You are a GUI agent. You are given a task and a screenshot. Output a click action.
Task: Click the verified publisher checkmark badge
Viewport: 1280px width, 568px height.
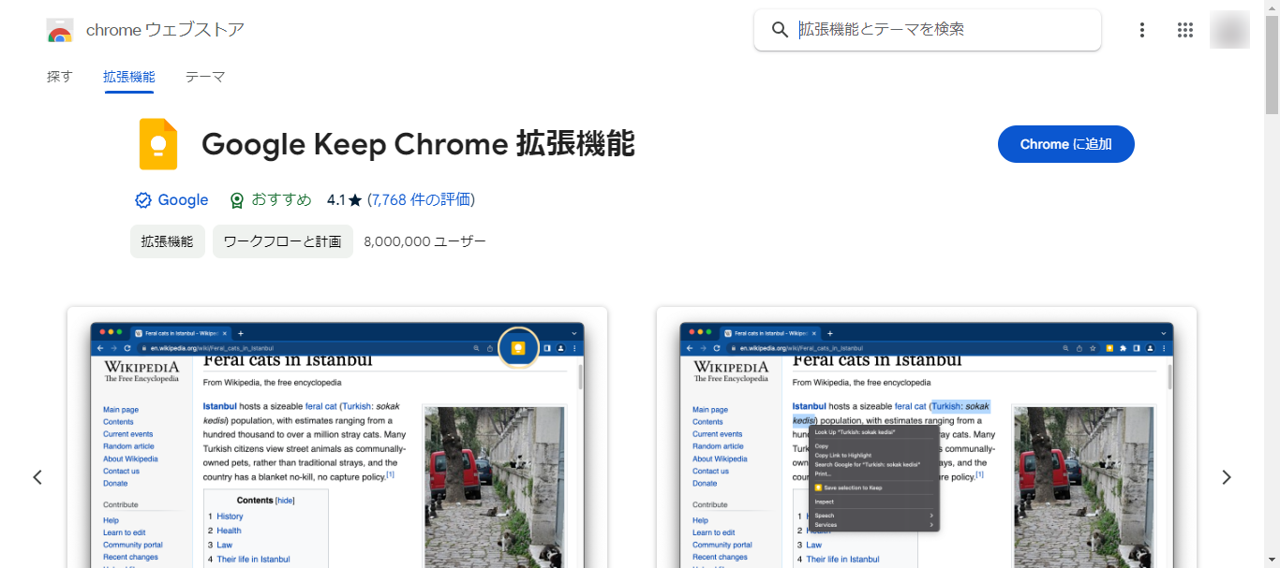tap(142, 199)
